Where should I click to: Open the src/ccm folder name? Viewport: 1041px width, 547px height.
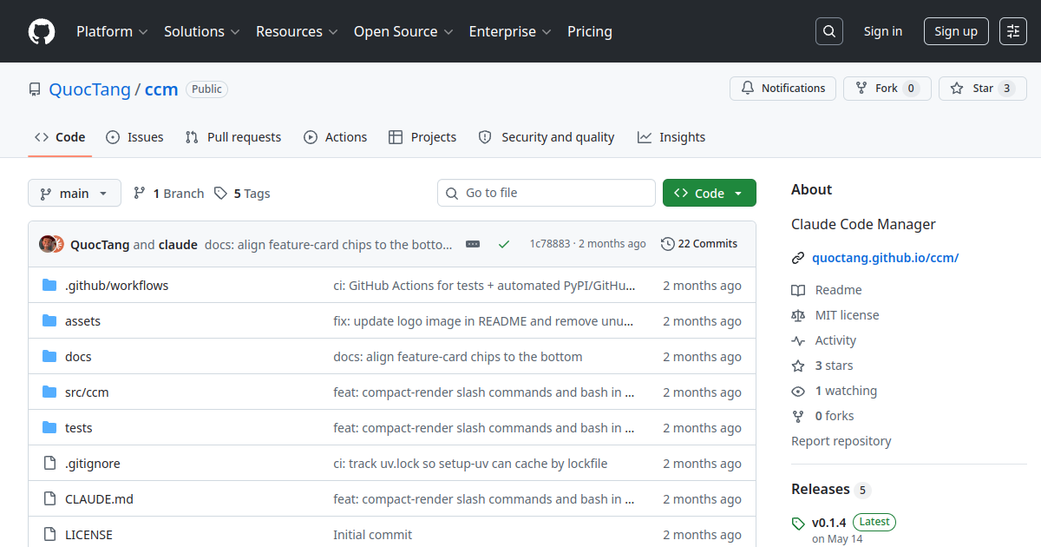87,392
